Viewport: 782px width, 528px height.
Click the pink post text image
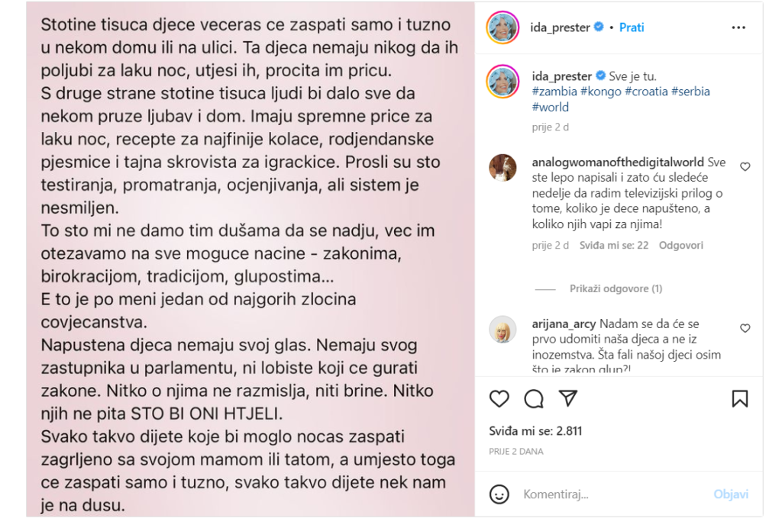[250, 259]
